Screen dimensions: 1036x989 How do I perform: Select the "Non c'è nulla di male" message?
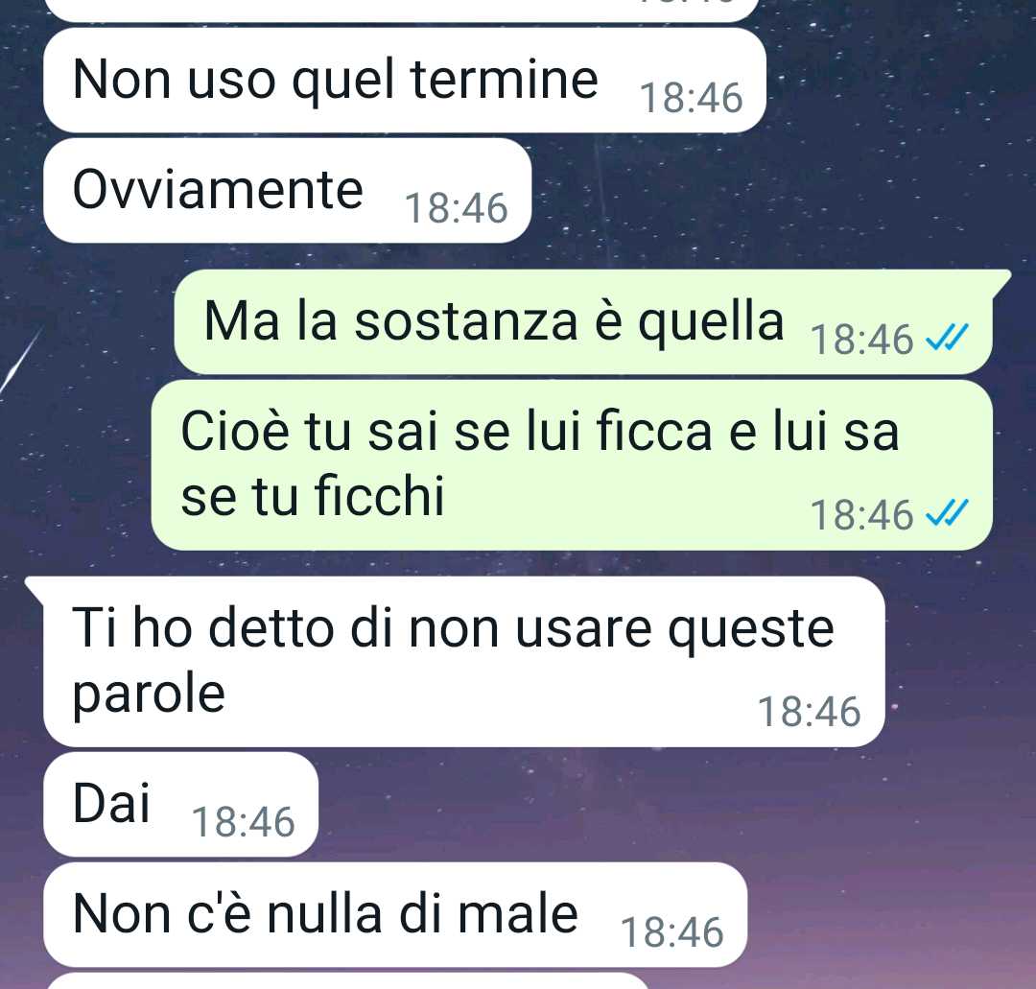tap(395, 914)
